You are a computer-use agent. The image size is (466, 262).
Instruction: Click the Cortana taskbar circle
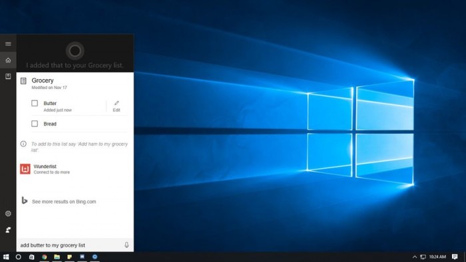coord(19,257)
